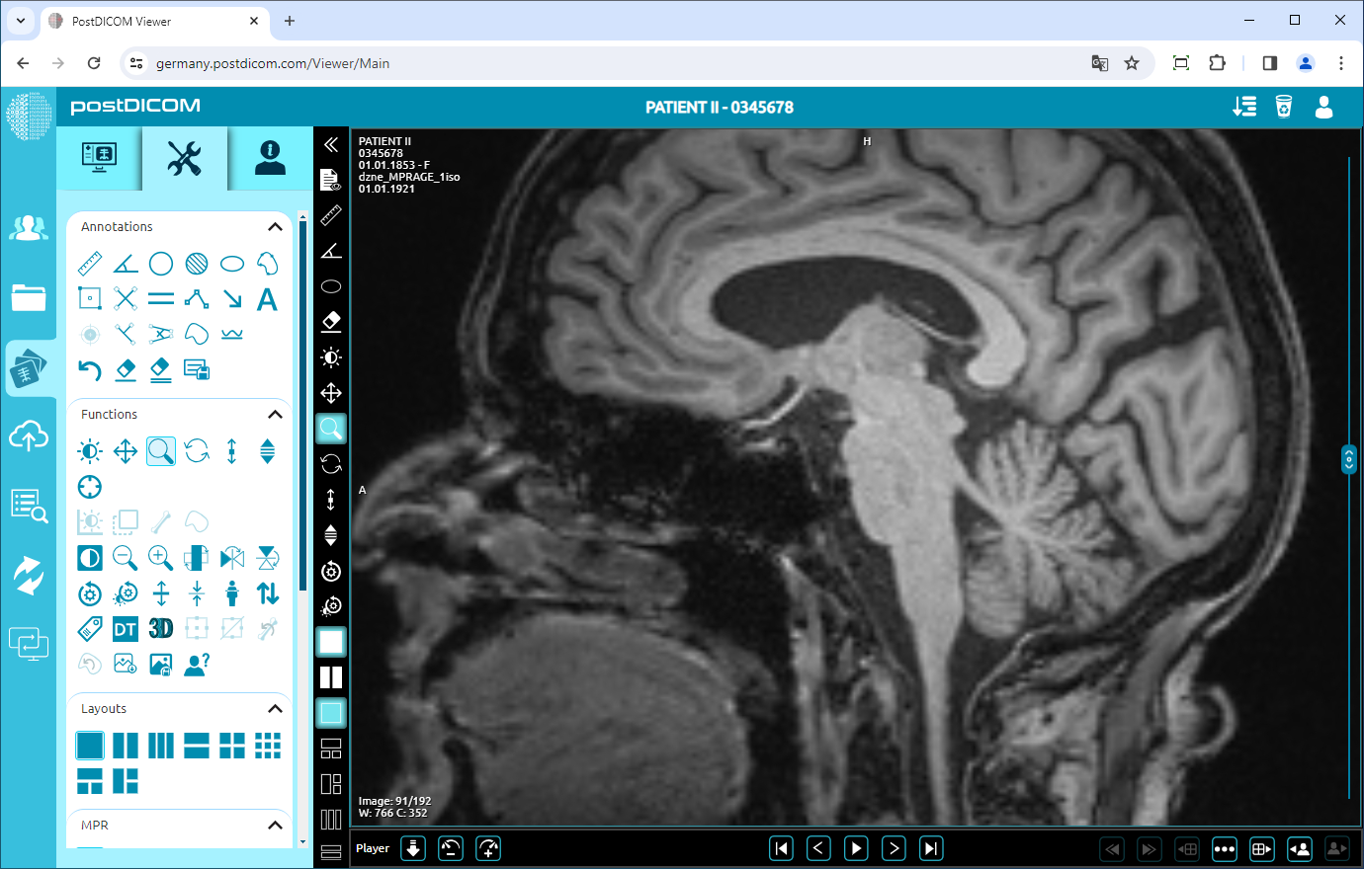Collapse the left toolbar with the chevron
Viewport: 1364px width, 869px height.
331,142
